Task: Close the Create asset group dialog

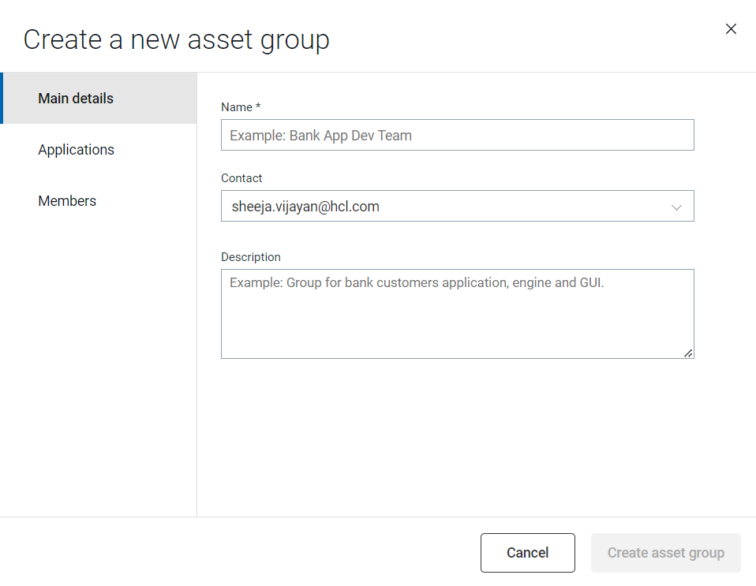Action: [x=731, y=28]
